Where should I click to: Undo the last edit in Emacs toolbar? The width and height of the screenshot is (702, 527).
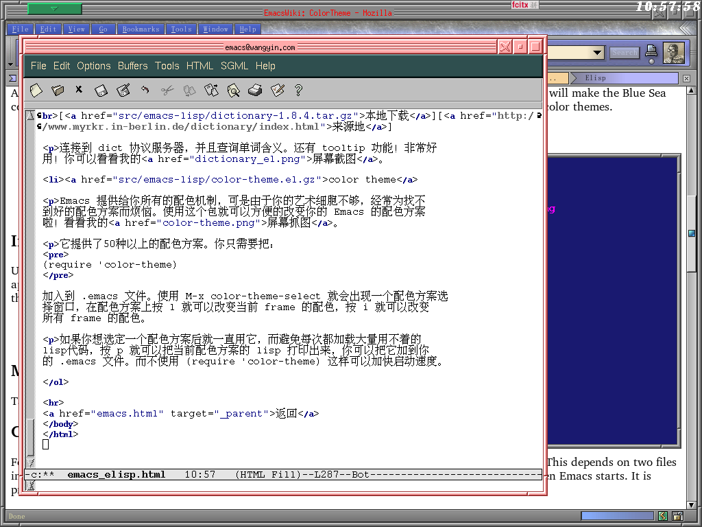point(145,90)
